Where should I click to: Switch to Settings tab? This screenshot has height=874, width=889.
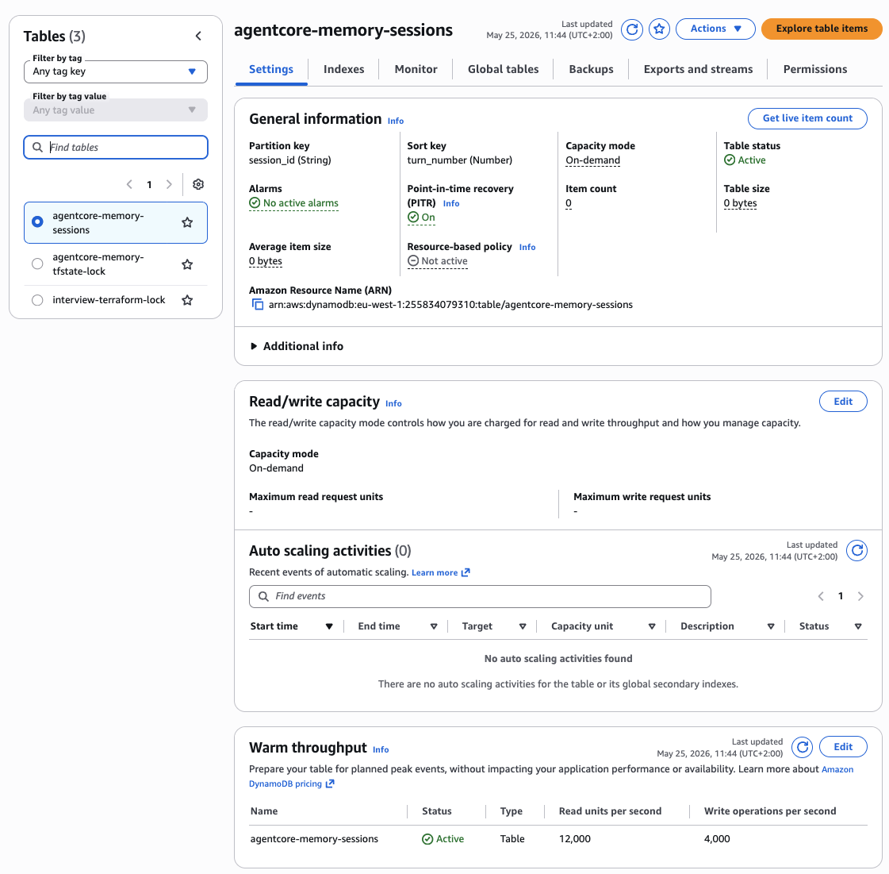tap(271, 69)
